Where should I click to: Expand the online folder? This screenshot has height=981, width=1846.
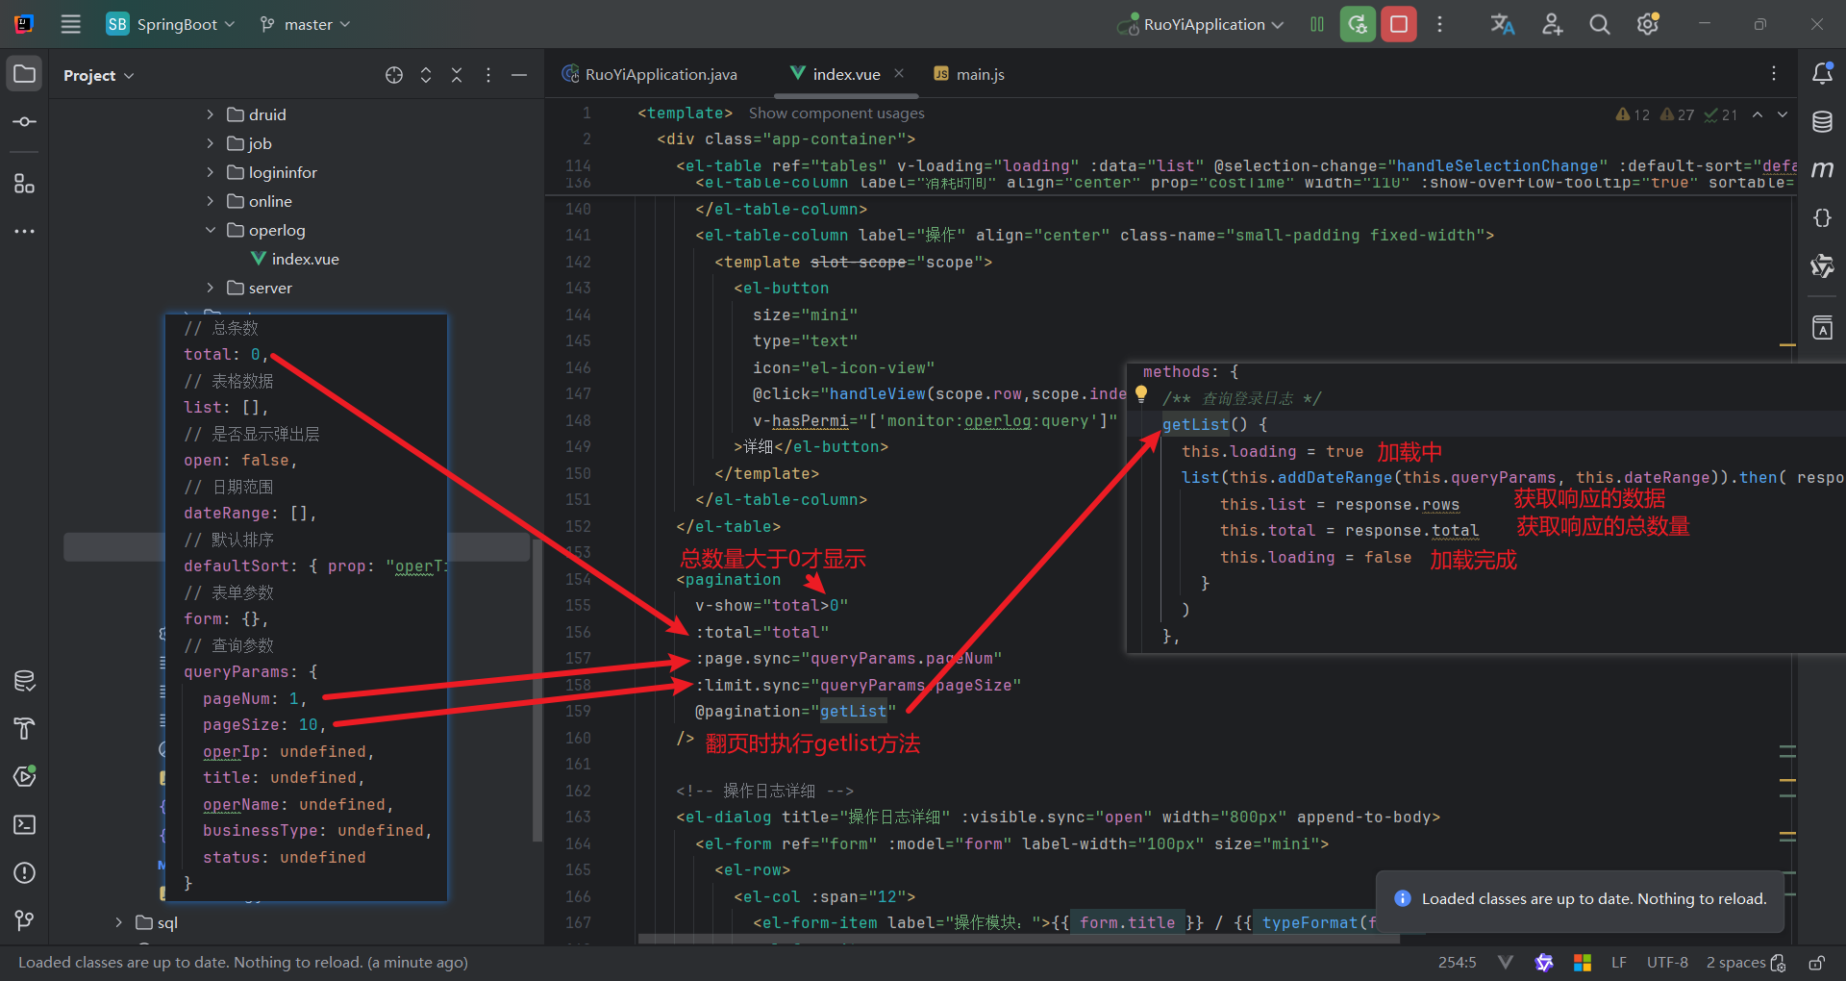click(x=211, y=201)
